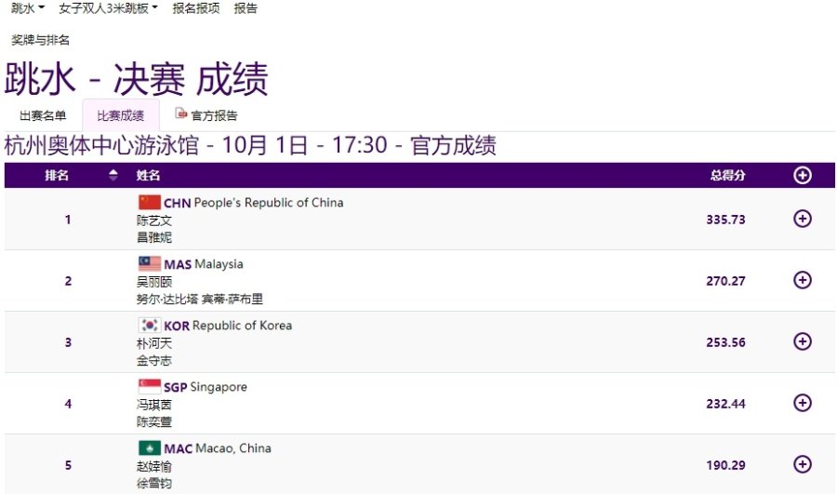
Task: Click the 报告 menu item
Action: [246, 8]
